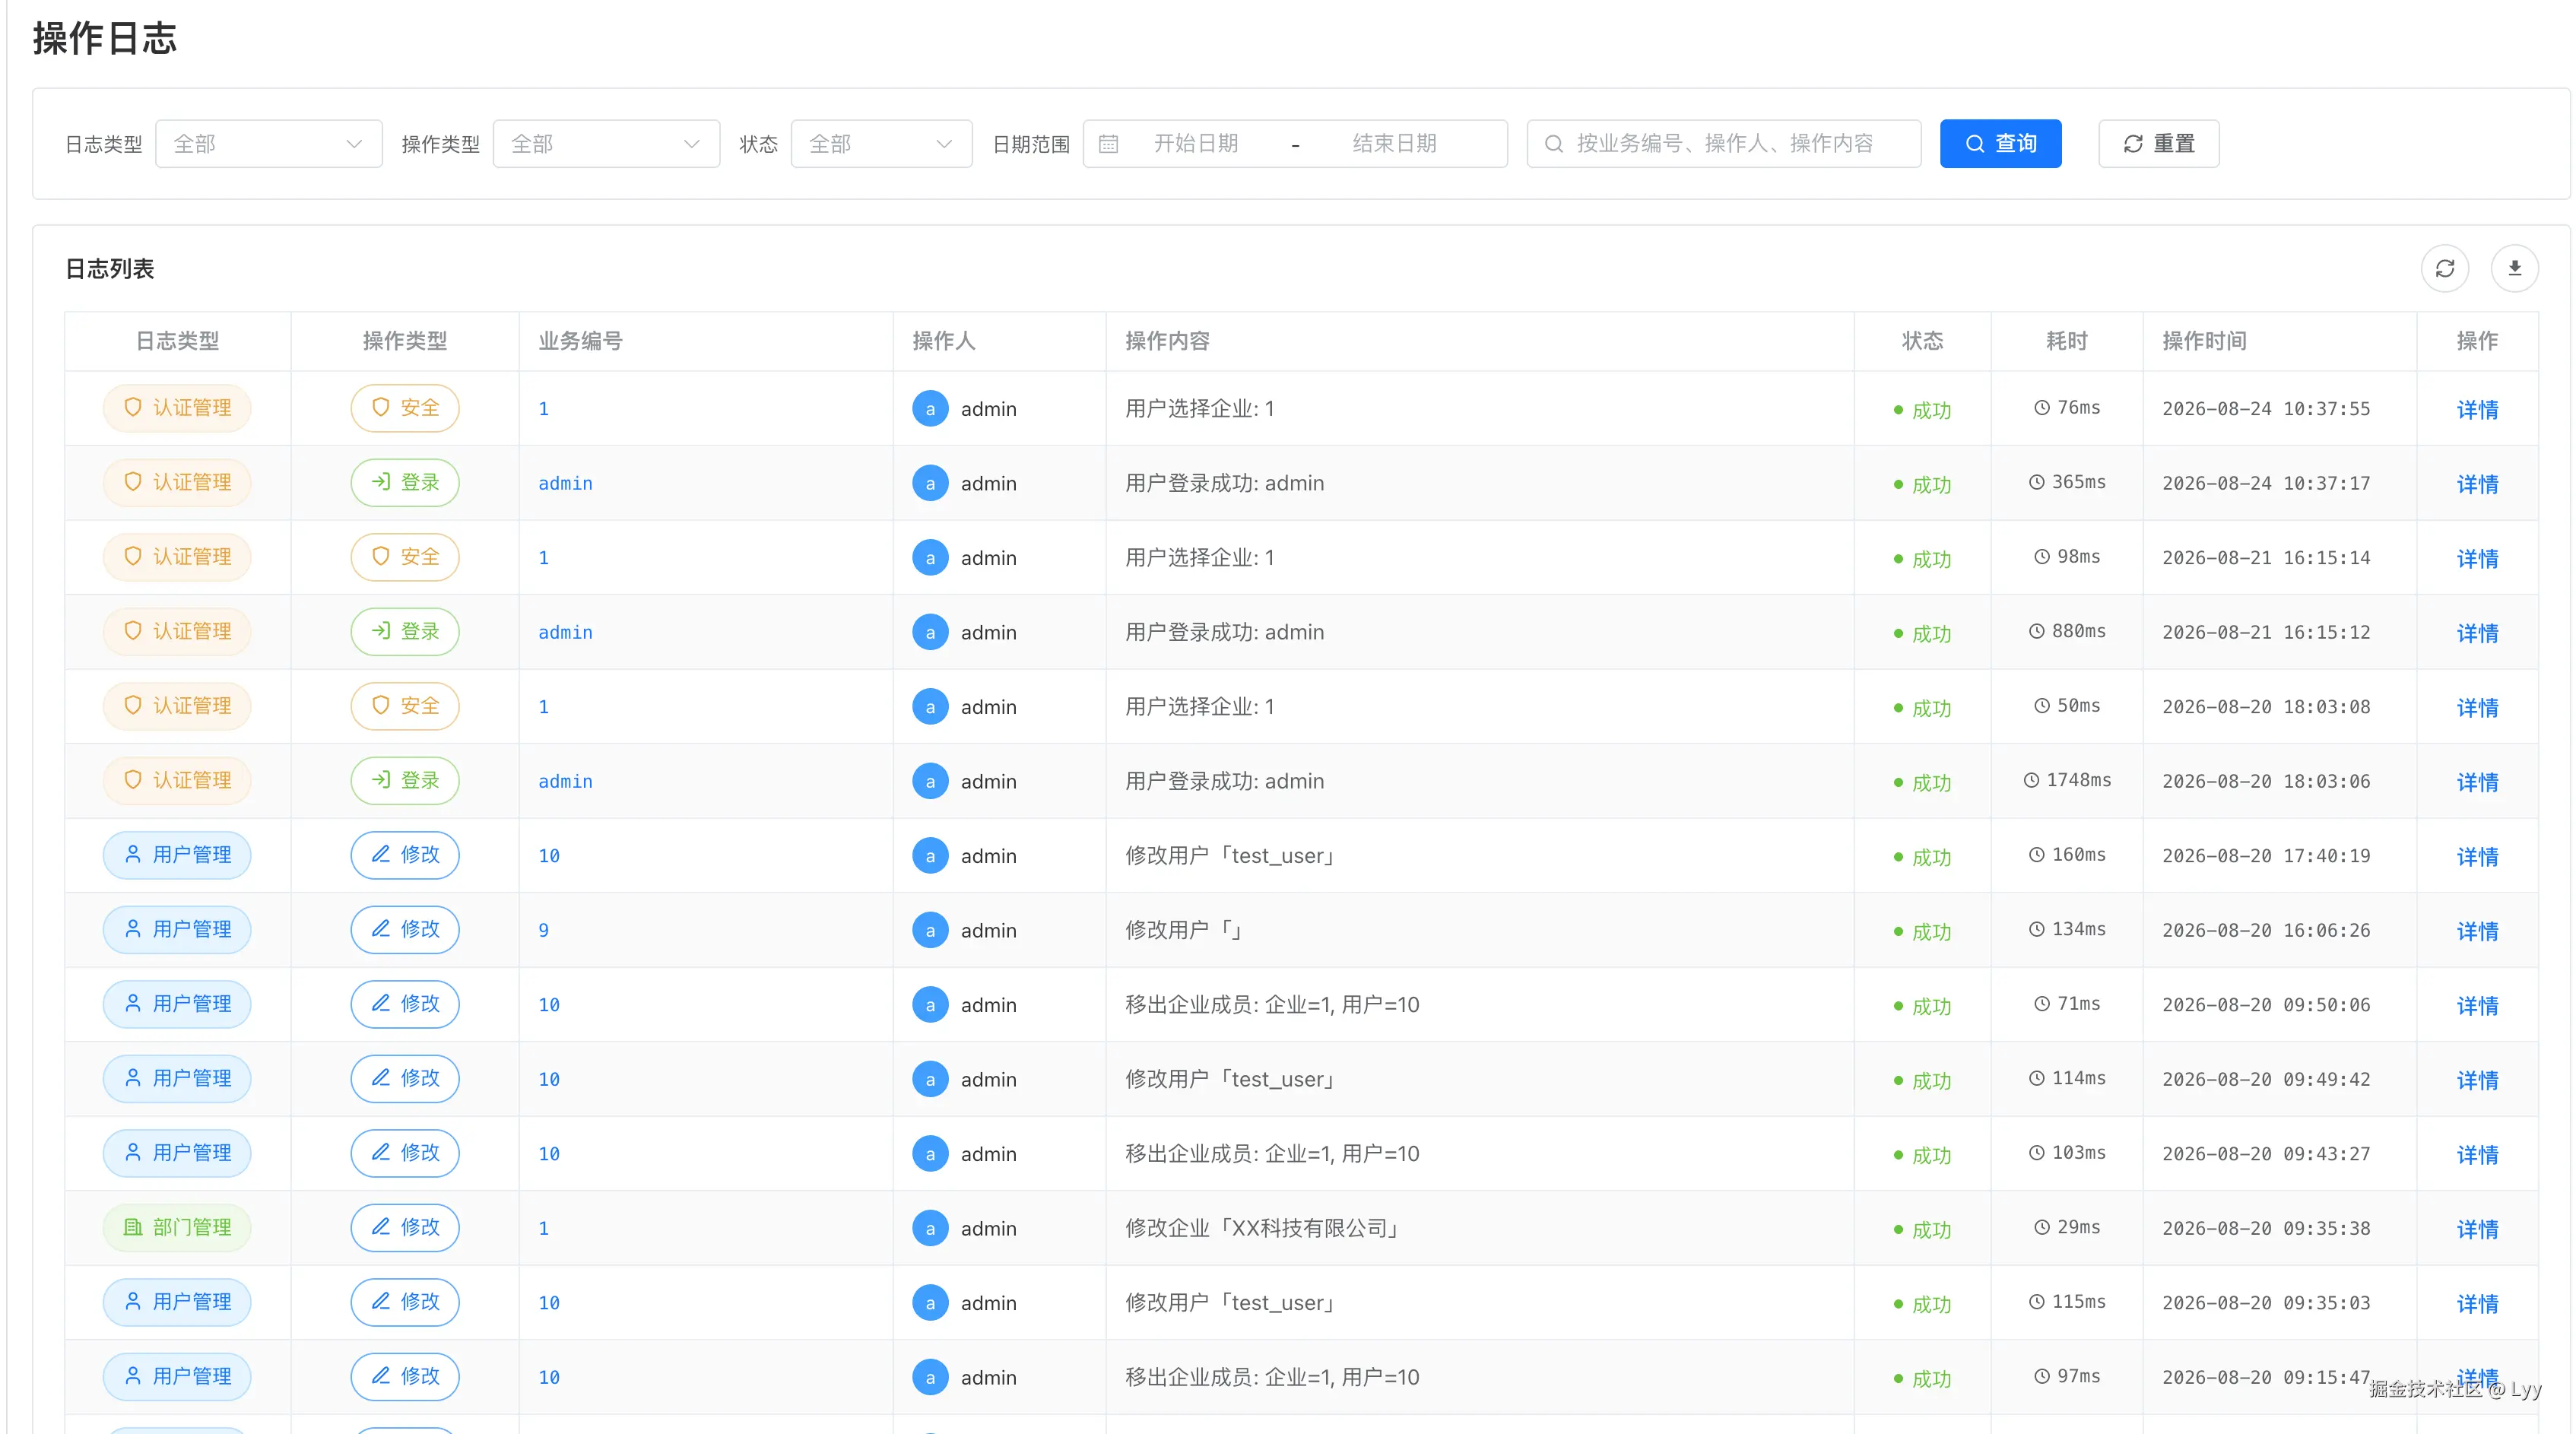Click the 修改 tag in the 16:06:26 row

coord(405,929)
